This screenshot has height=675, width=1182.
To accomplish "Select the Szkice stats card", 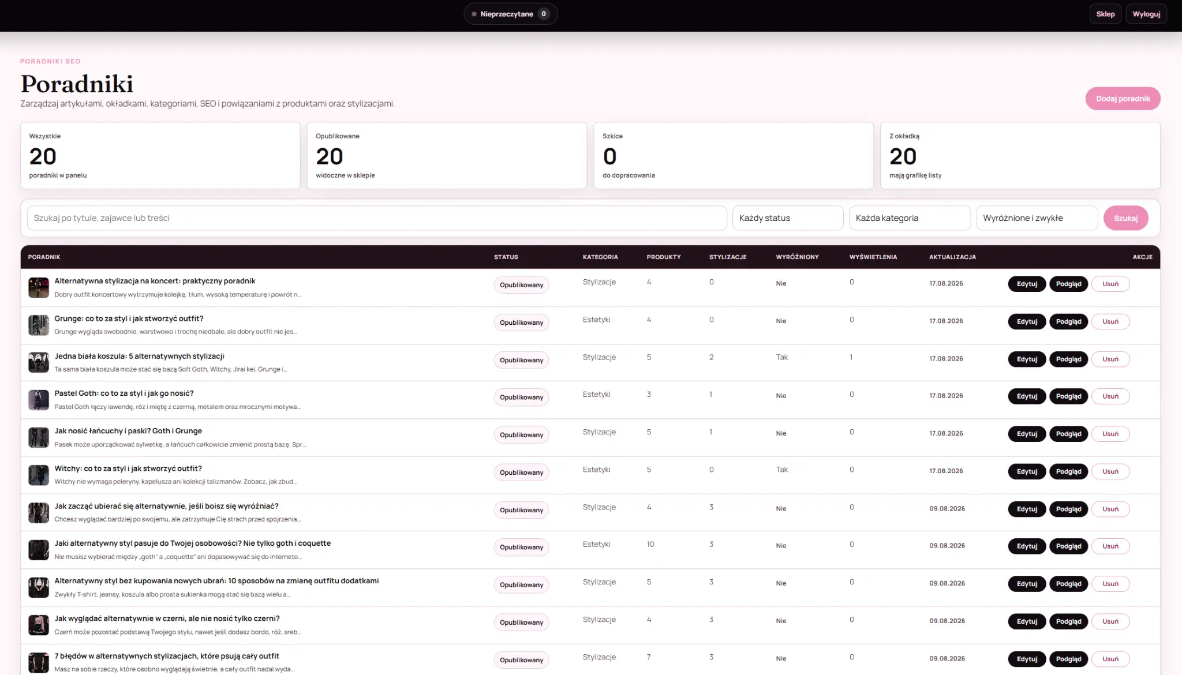I will click(734, 155).
